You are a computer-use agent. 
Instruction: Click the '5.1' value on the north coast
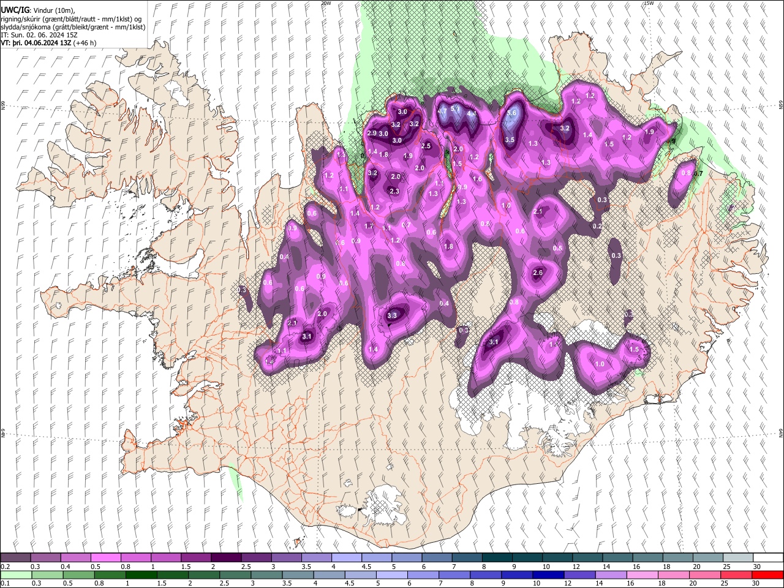(455, 108)
